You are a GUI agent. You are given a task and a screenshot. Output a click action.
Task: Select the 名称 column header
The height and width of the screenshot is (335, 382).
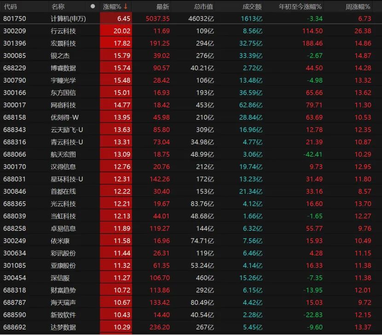pos(58,6)
